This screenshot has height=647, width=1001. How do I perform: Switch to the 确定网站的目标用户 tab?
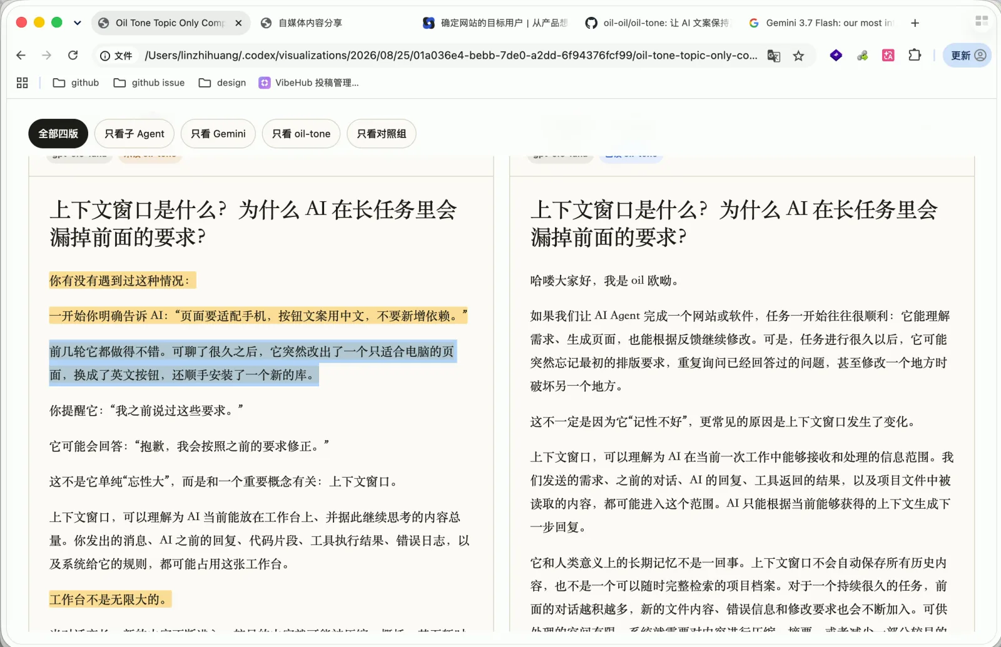495,23
